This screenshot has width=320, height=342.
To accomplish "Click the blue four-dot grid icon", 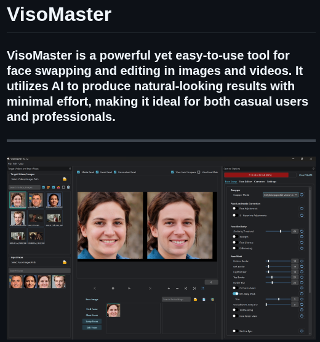I will [x=203, y=289].
